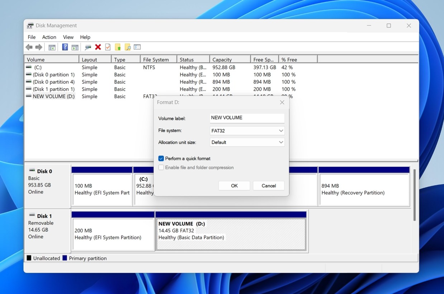Select the NEW VOLUME (D:) partition block

point(231,230)
